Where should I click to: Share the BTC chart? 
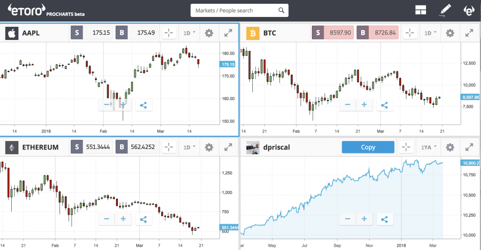384,105
